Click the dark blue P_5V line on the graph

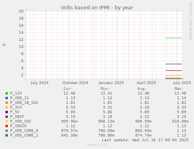click(174, 64)
